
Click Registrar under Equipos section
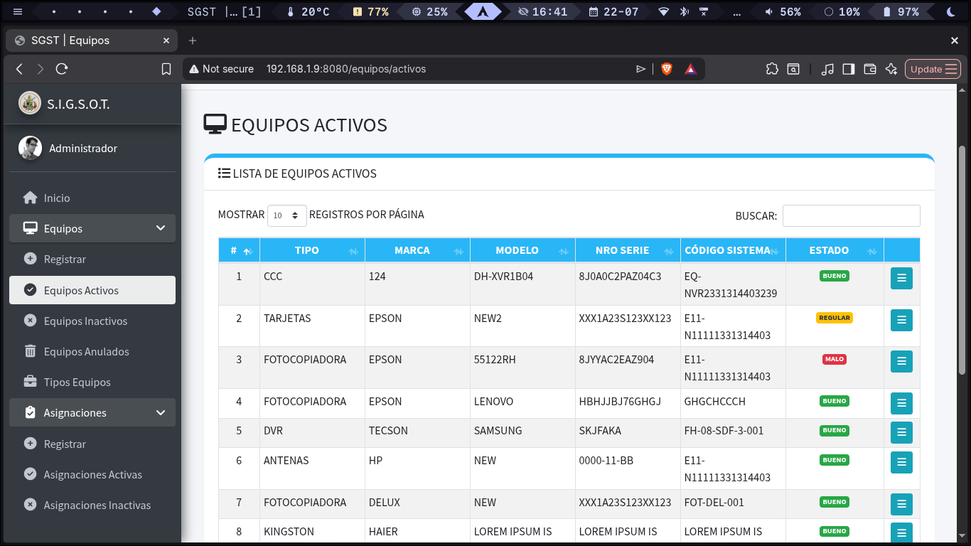92,259
